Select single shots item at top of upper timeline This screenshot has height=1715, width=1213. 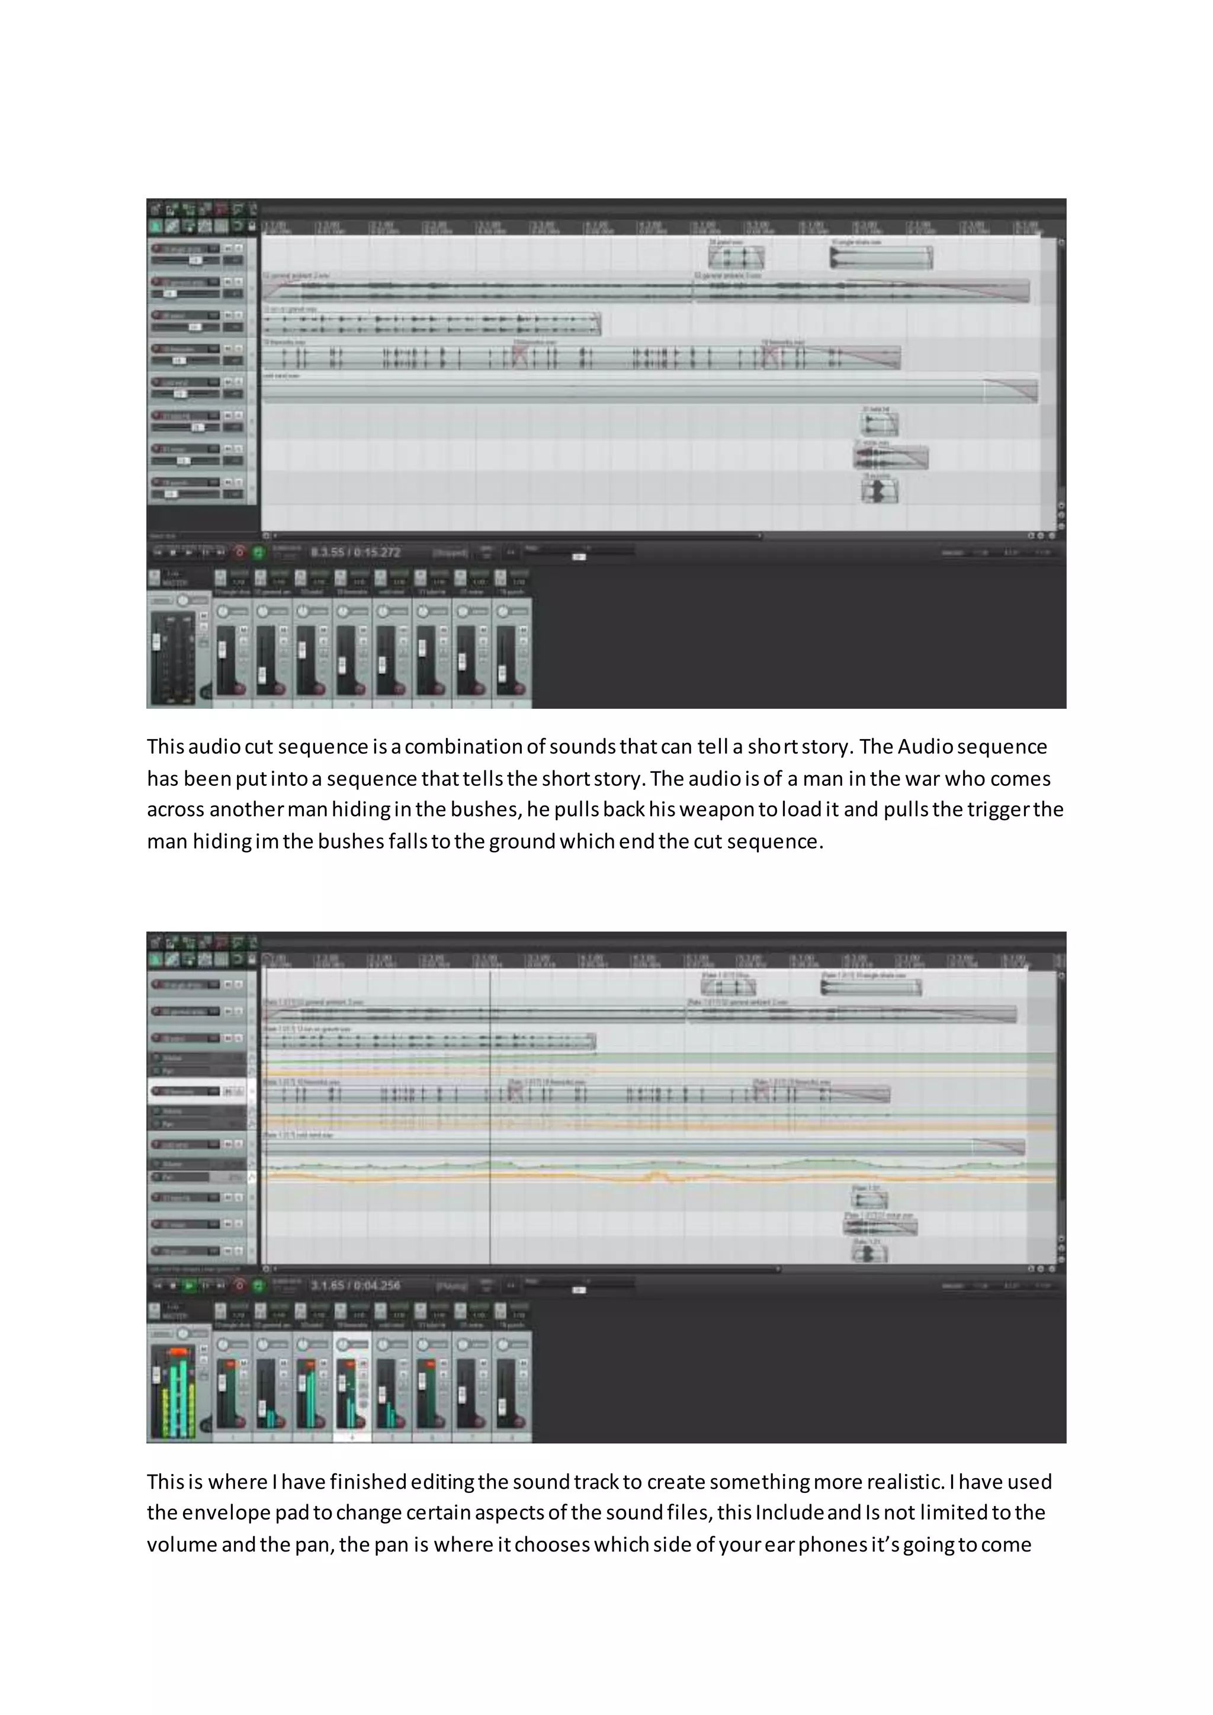point(881,258)
